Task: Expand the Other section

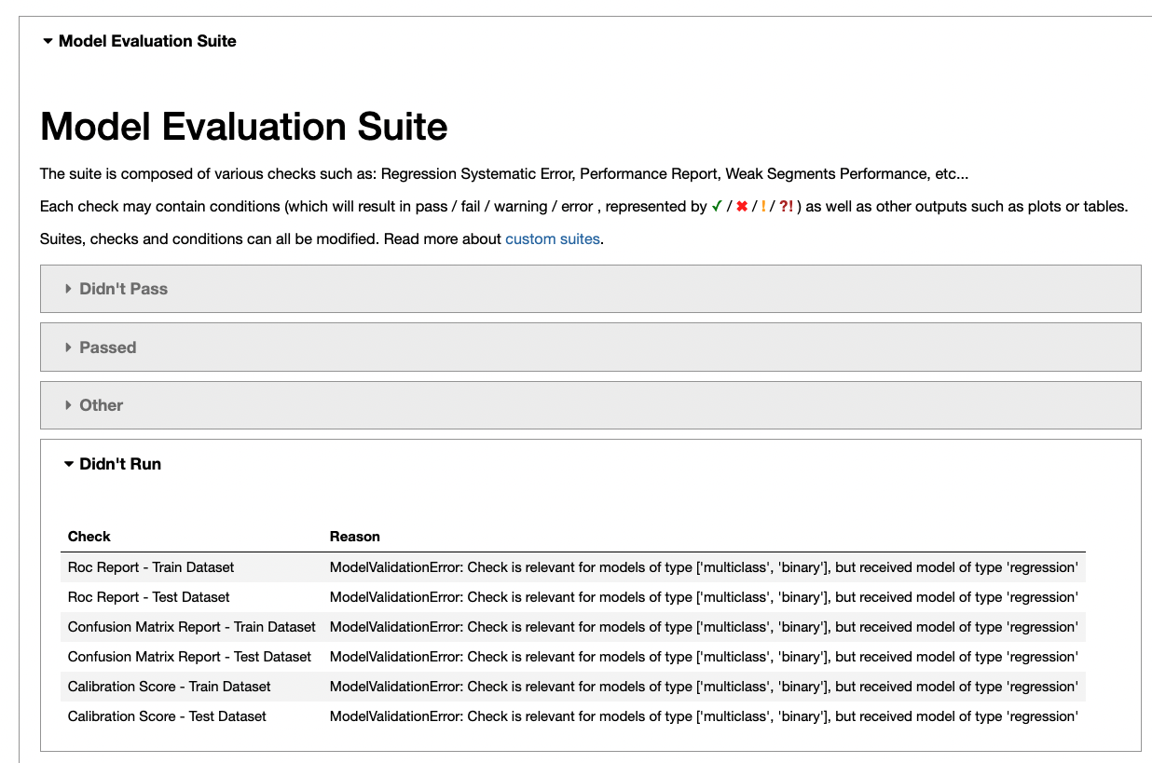Action: (590, 405)
